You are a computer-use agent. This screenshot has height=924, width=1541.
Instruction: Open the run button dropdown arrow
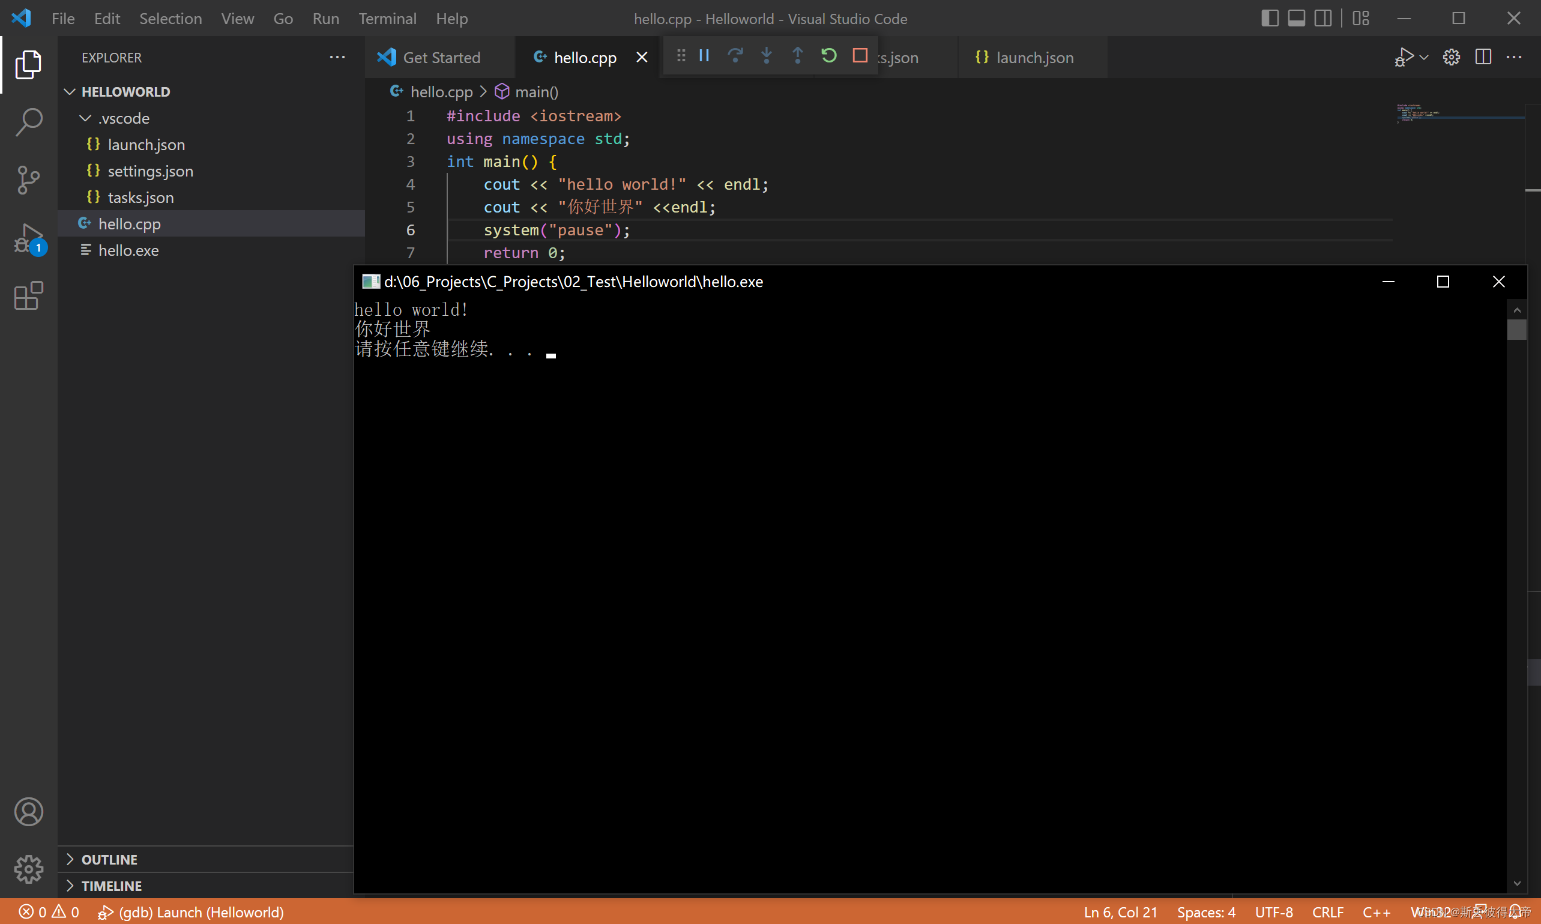tap(1423, 57)
